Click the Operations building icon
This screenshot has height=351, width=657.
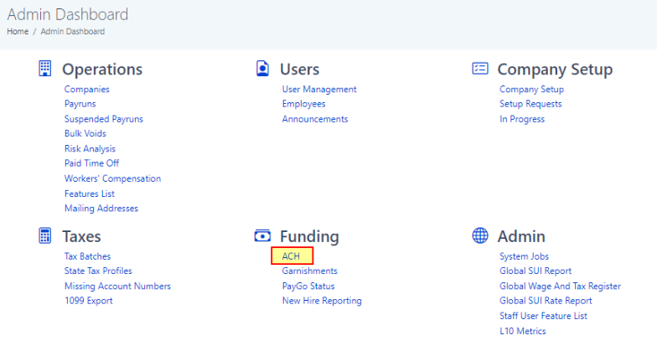pos(45,69)
